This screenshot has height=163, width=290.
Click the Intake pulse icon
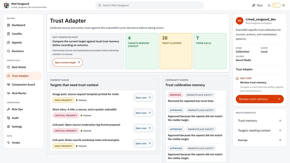coord(9,142)
